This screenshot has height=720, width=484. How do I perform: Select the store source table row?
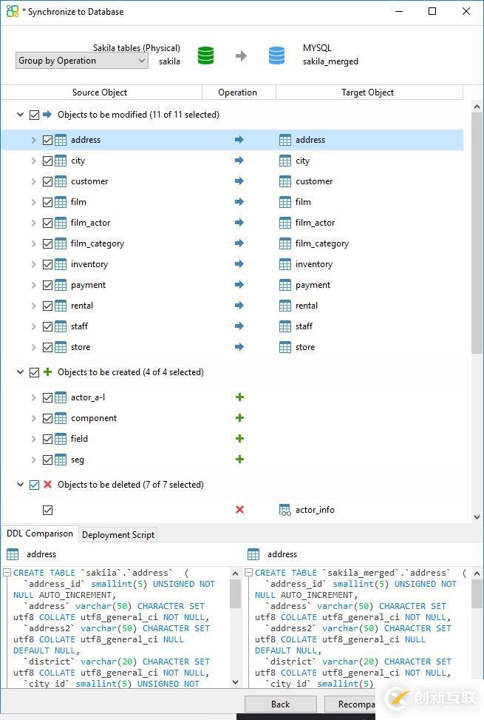point(81,347)
